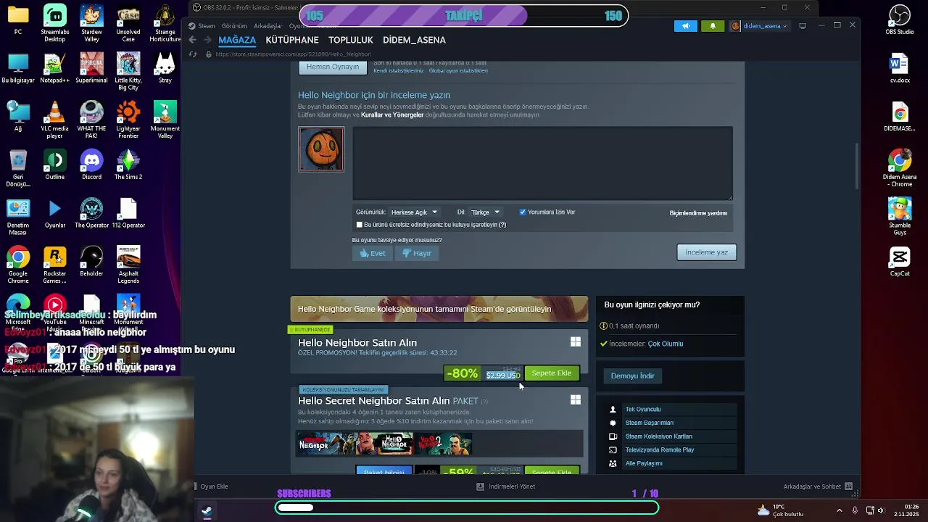Open the OBS Studio desktop icon
Image resolution: width=928 pixels, height=522 pixels.
tap(900, 20)
